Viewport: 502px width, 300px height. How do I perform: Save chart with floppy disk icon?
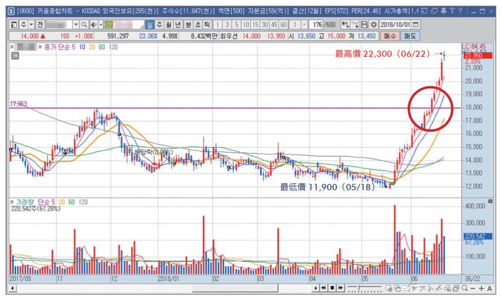(x=365, y=24)
